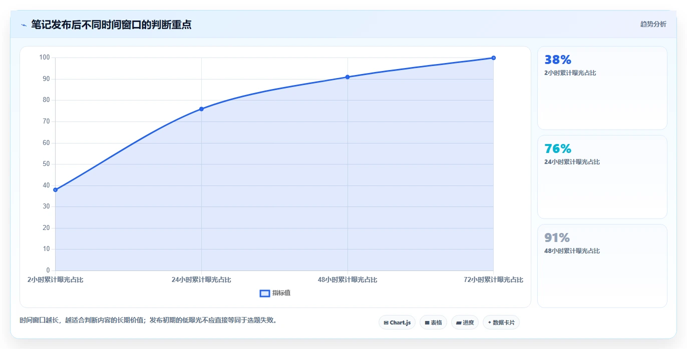Click the card caption 24小时累计曝光占比 under 76%
The height and width of the screenshot is (349, 687).
[572, 162]
